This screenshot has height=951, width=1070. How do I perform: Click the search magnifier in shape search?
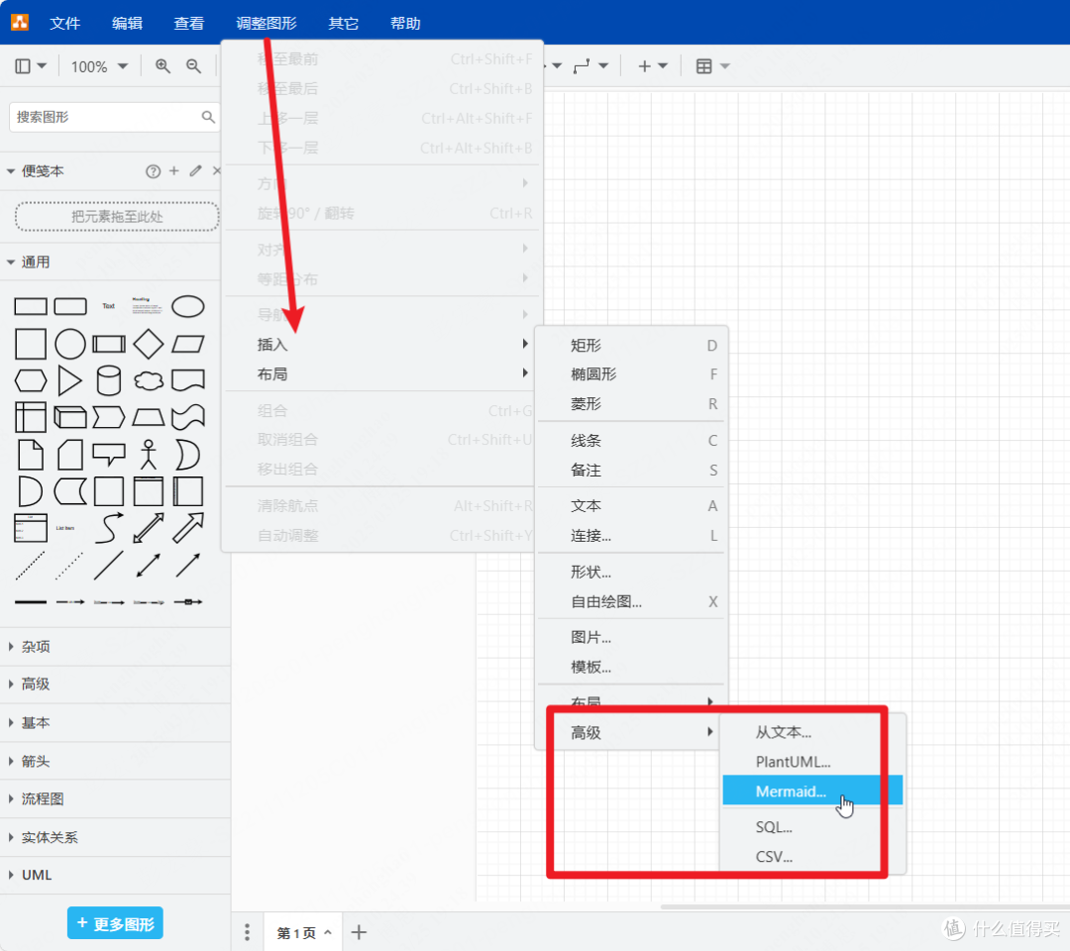click(208, 117)
